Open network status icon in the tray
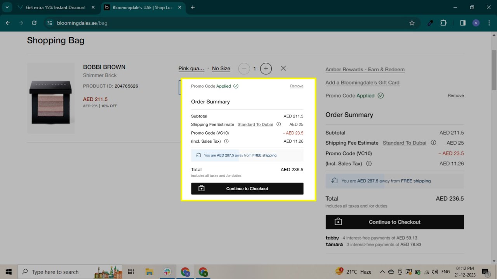Image resolution: width=497 pixels, height=279 pixels. (427, 272)
